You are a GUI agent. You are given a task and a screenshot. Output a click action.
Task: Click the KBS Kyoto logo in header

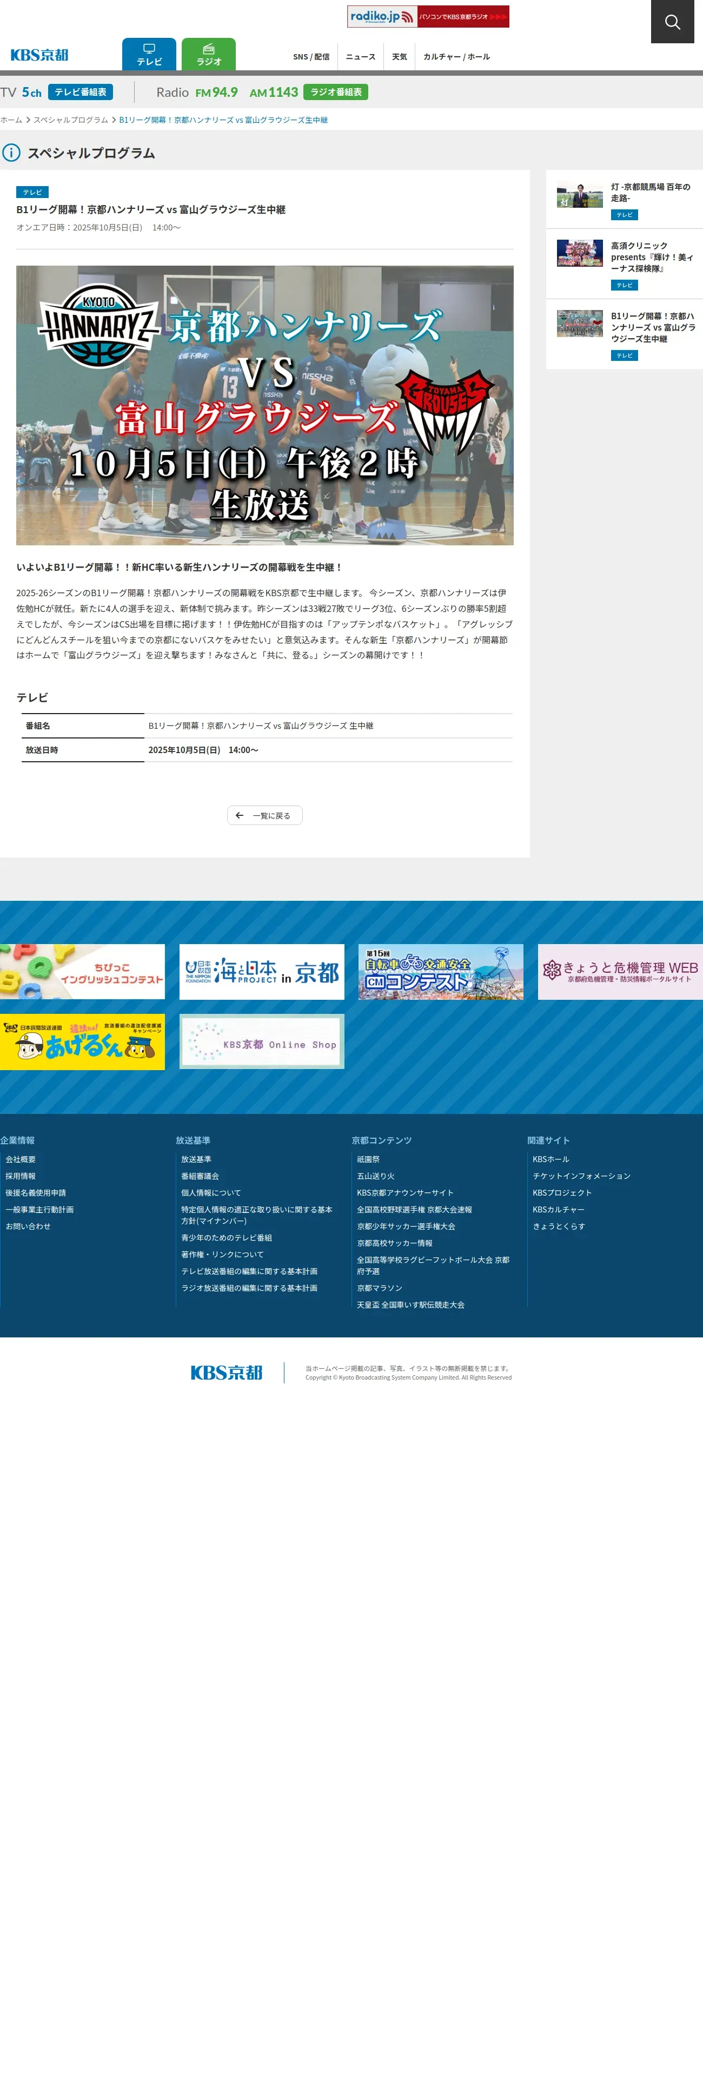(39, 55)
